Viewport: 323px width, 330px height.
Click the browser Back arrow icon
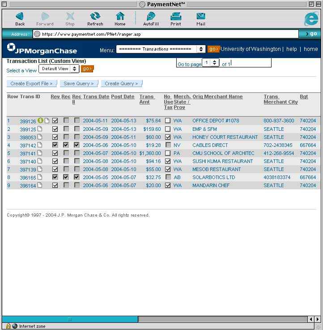(x=20, y=16)
